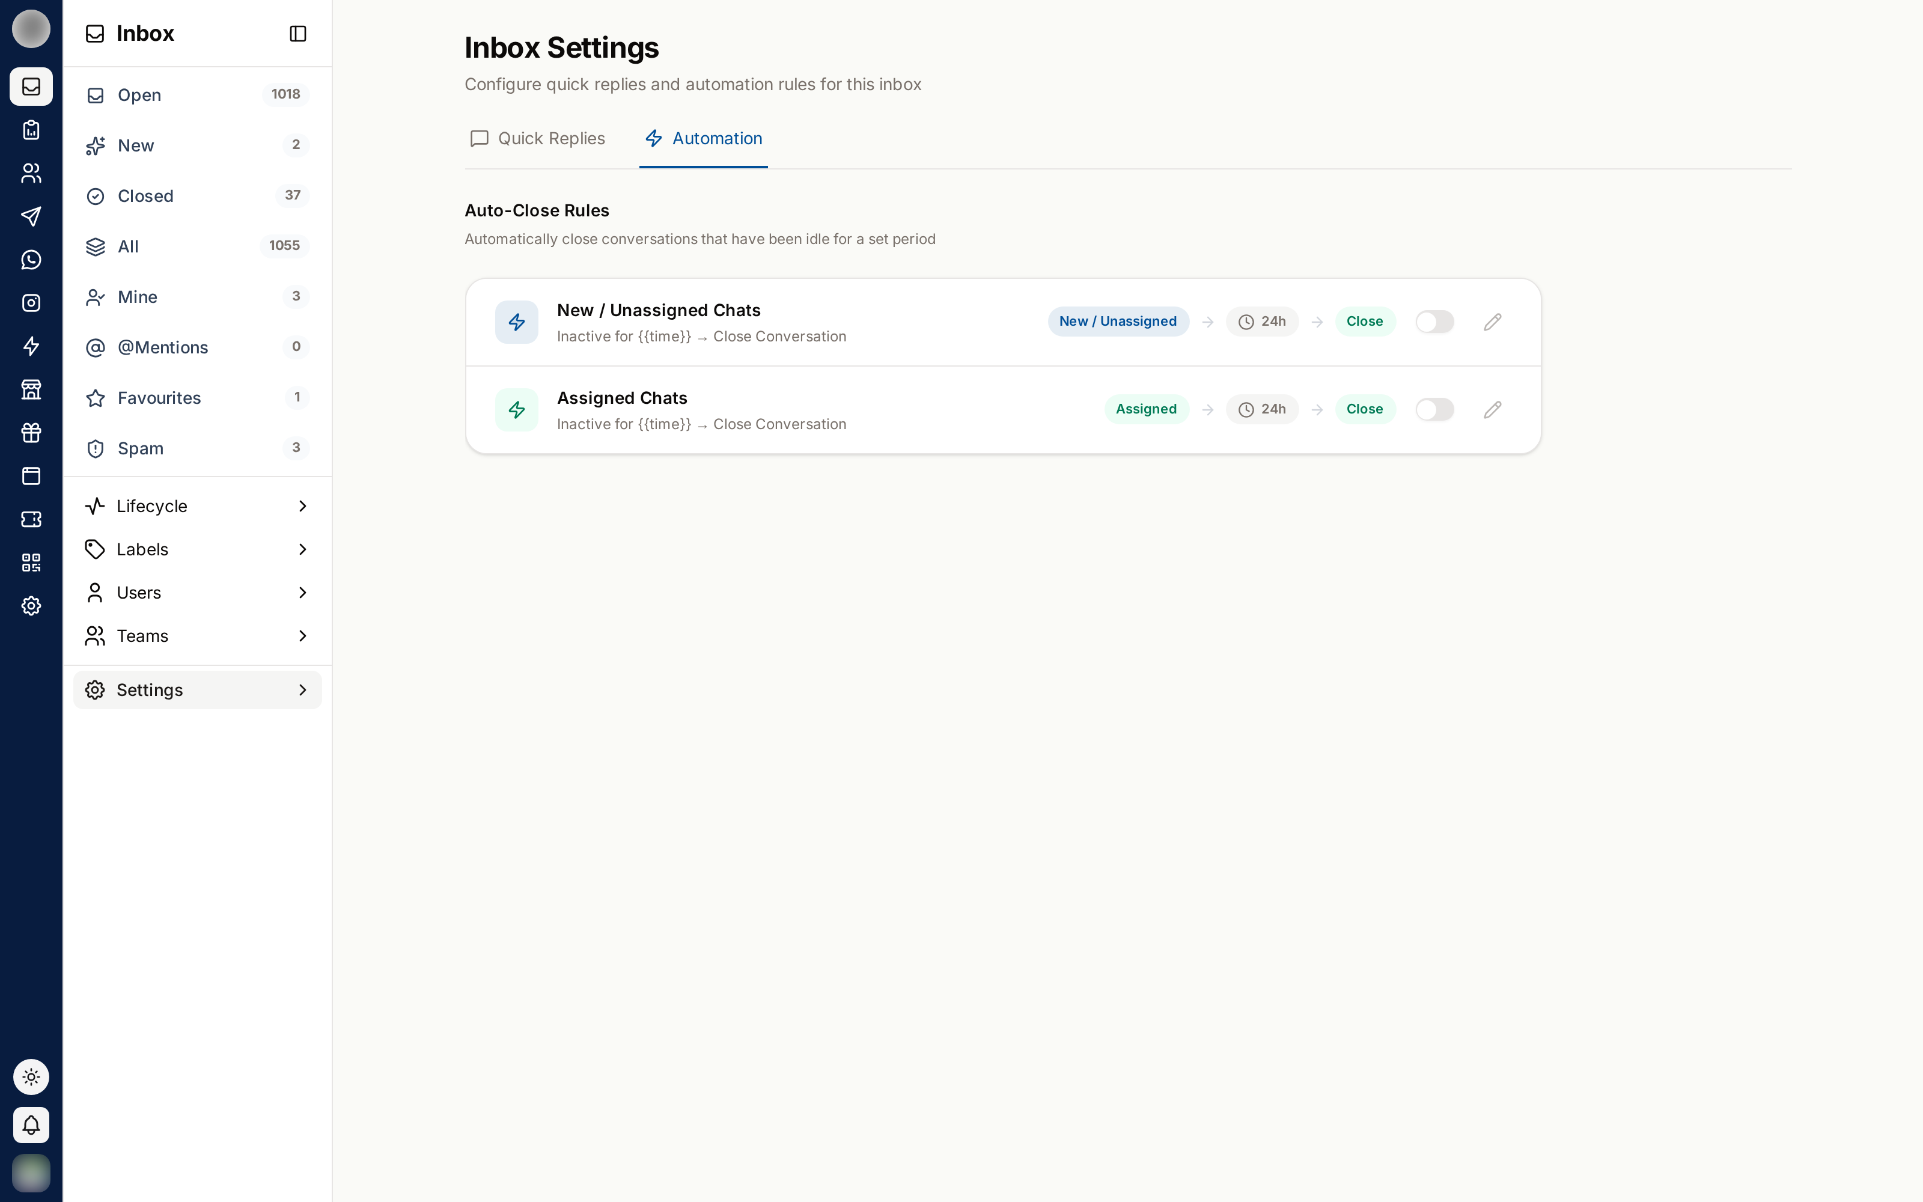Click the 24h badge for New / Unassigned Chats

(1262, 322)
